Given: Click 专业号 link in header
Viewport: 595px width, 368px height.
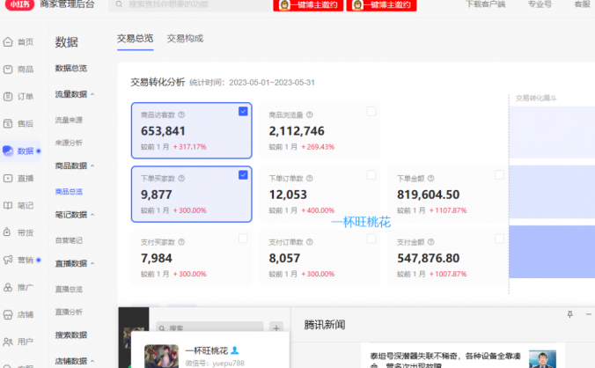Looking at the screenshot, I should click(x=540, y=4).
